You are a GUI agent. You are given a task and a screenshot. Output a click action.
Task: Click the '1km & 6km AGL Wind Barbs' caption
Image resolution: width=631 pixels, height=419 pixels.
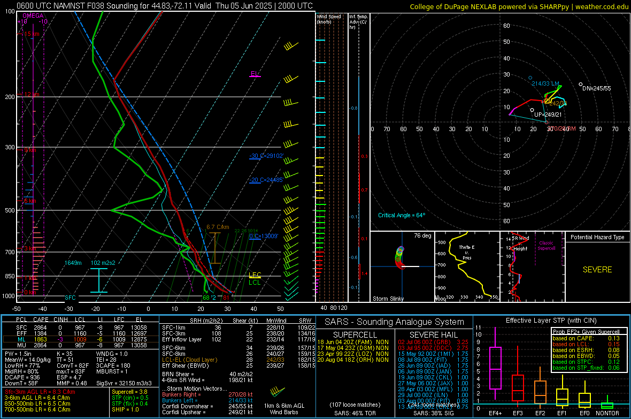coord(284,409)
